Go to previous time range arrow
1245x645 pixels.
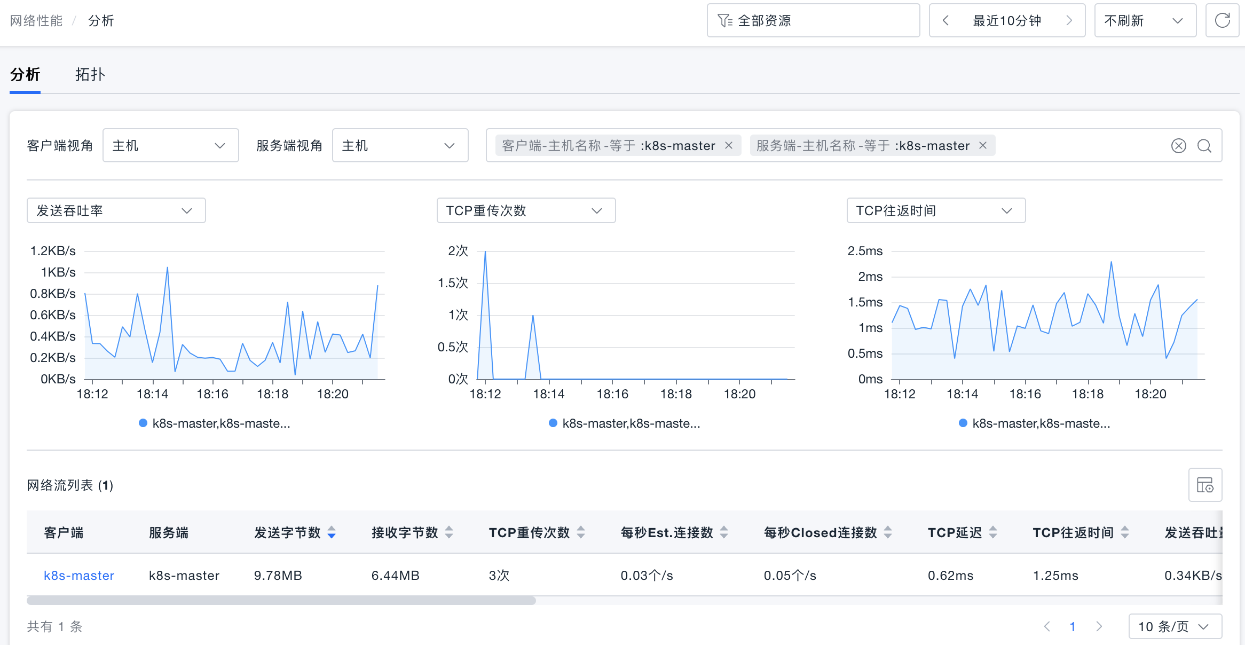point(945,21)
